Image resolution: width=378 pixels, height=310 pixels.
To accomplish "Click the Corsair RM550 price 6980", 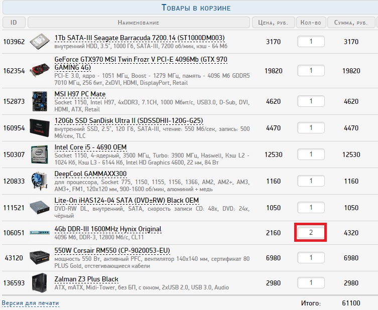I will (x=274, y=258).
